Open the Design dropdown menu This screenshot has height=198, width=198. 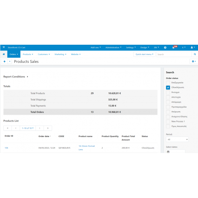coord(145,47)
